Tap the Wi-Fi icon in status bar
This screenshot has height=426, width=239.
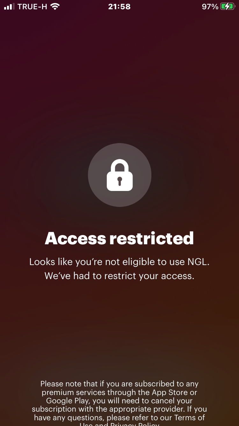55,7
